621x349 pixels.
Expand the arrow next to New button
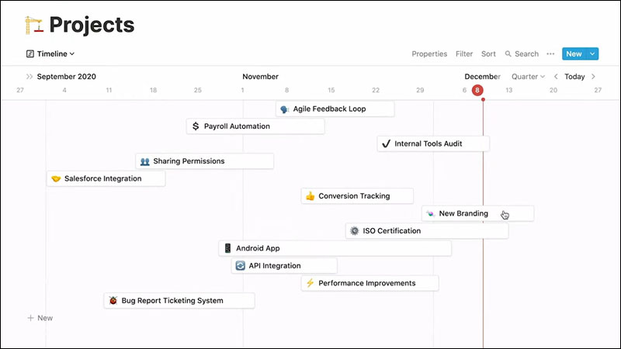click(593, 54)
